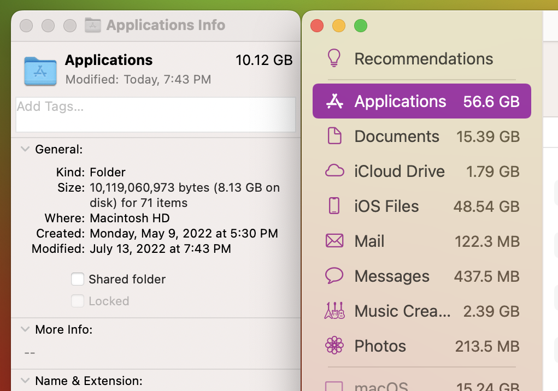Enable the Shared folder checkbox
Viewport: 558px width, 391px height.
click(78, 279)
